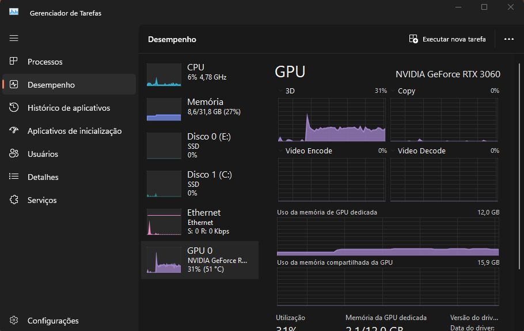Image resolution: width=524 pixels, height=331 pixels.
Task: Select Disco 1 (C:) performance item
Action: tap(199, 183)
